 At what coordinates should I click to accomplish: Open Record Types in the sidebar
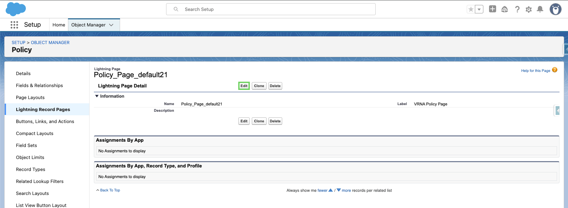(31, 169)
